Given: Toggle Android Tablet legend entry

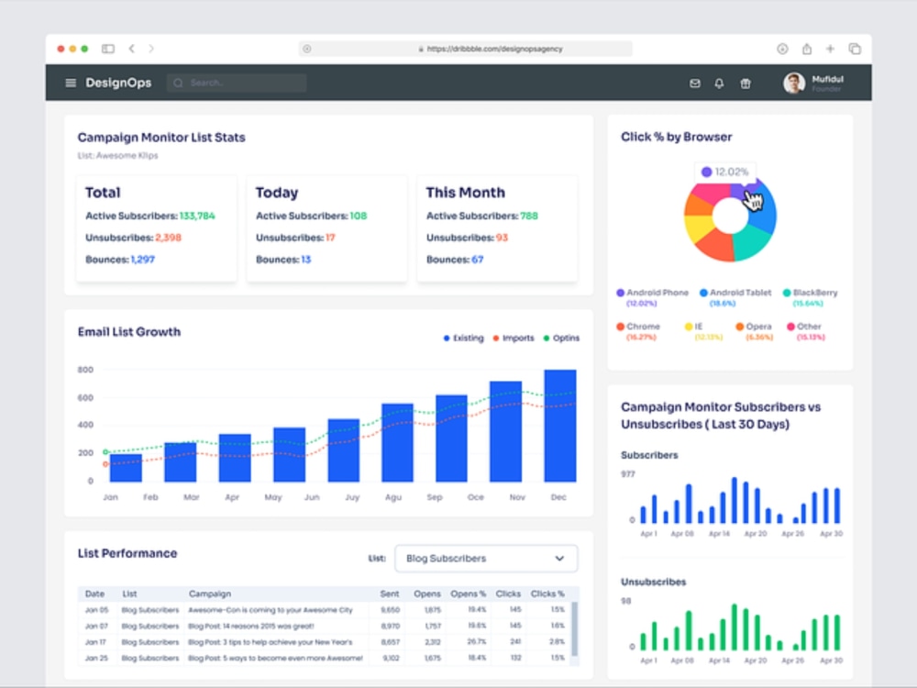Looking at the screenshot, I should point(735,297).
